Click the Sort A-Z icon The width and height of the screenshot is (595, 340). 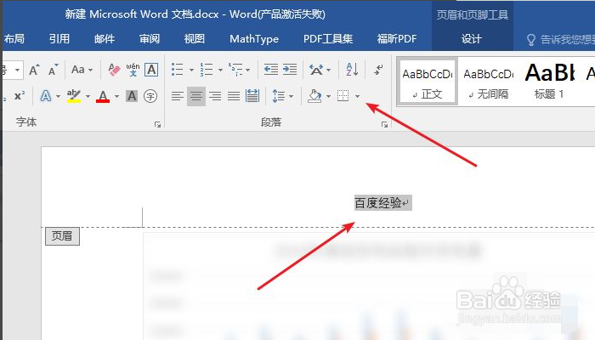point(352,70)
